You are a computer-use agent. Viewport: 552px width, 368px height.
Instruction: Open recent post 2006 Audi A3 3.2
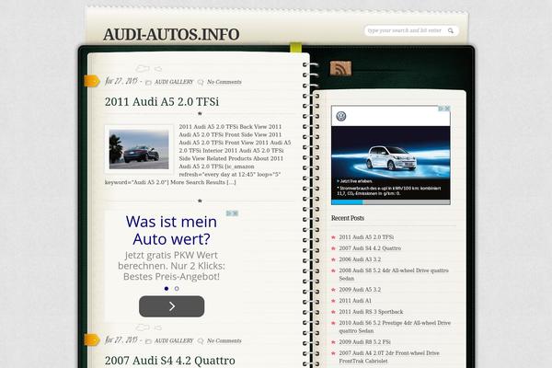click(360, 259)
